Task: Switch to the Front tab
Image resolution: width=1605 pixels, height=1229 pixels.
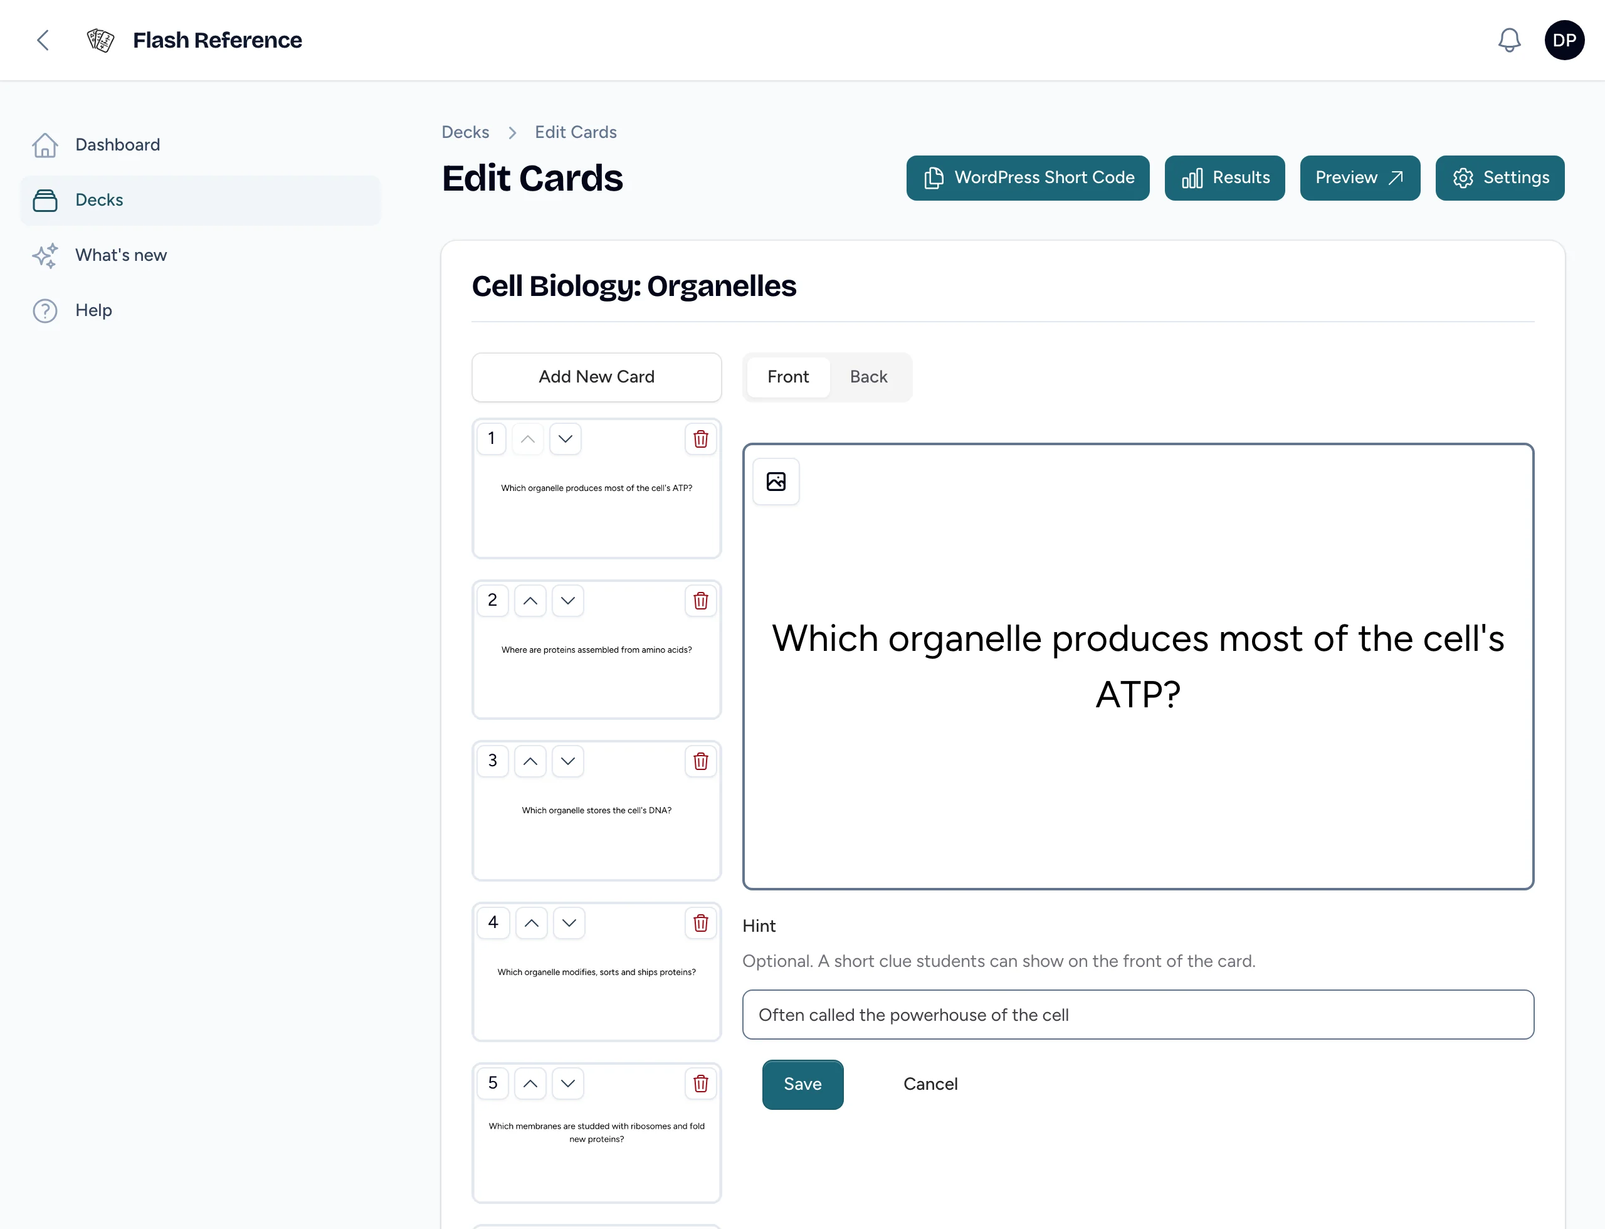Action: (788, 377)
